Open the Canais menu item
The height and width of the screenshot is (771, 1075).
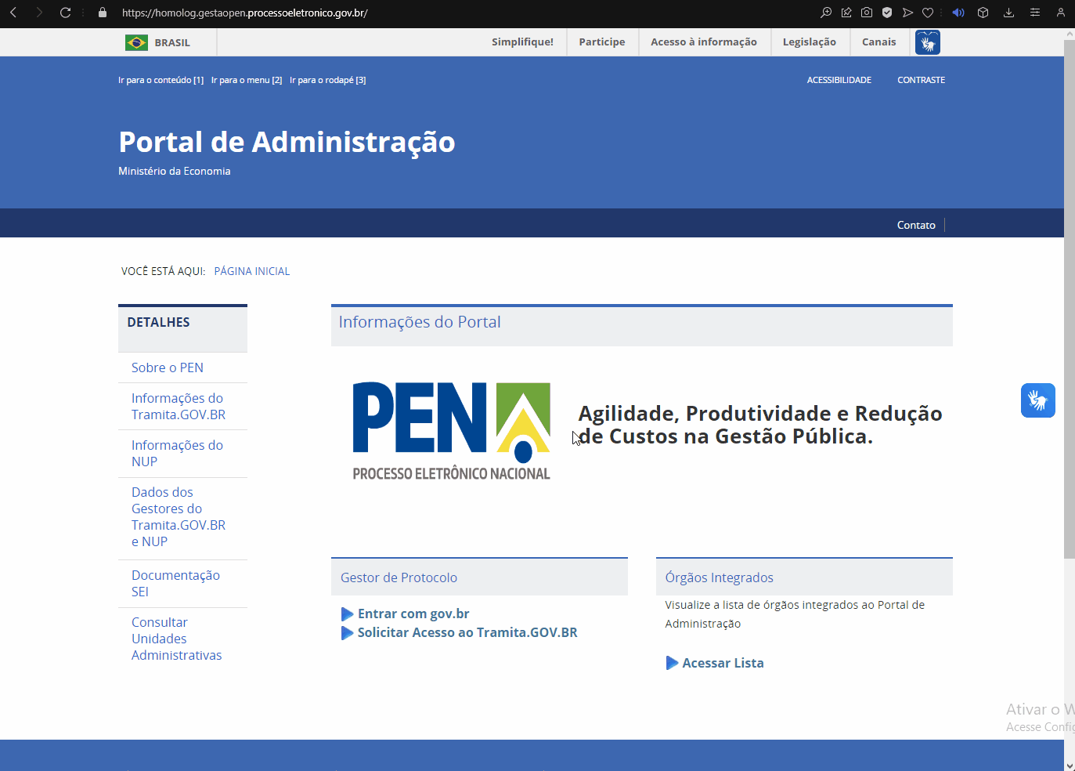(879, 42)
